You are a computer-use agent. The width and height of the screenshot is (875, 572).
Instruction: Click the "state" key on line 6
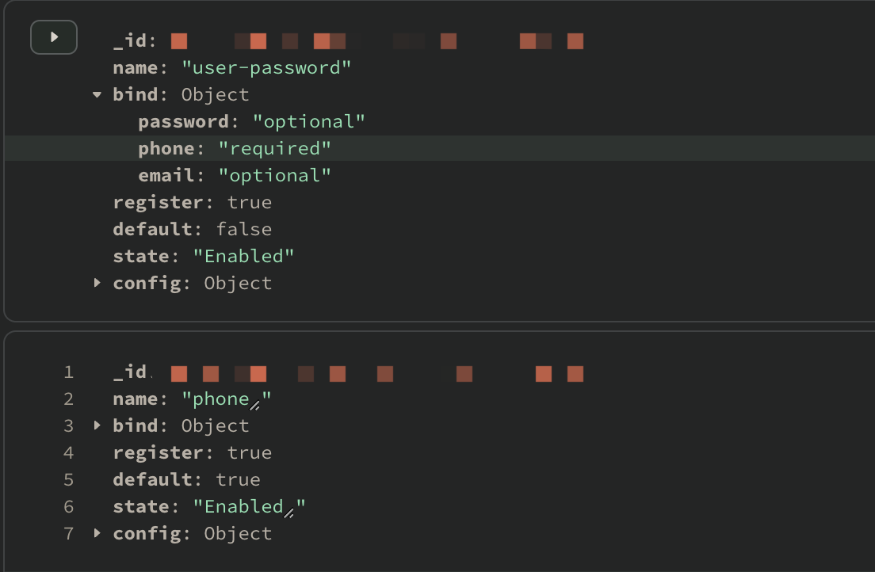[x=140, y=506]
